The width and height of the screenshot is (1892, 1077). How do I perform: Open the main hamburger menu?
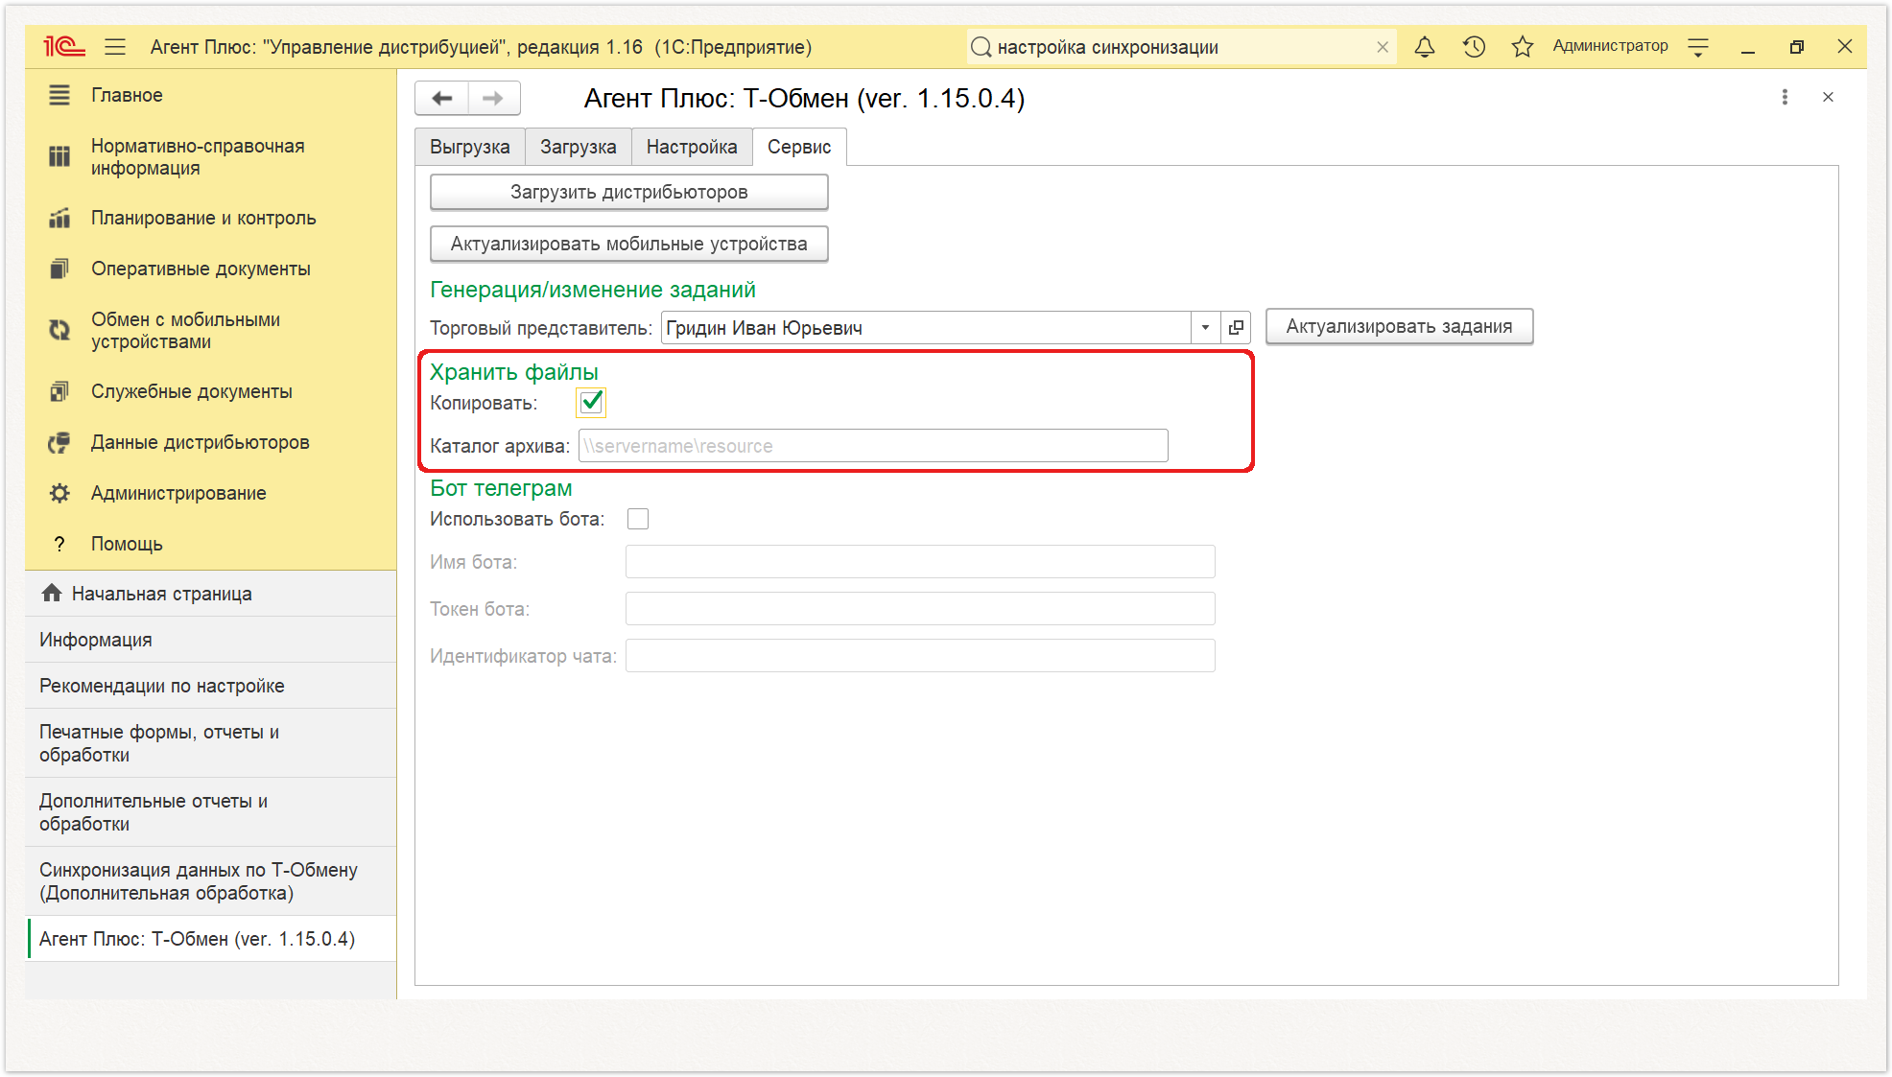pyautogui.click(x=115, y=46)
